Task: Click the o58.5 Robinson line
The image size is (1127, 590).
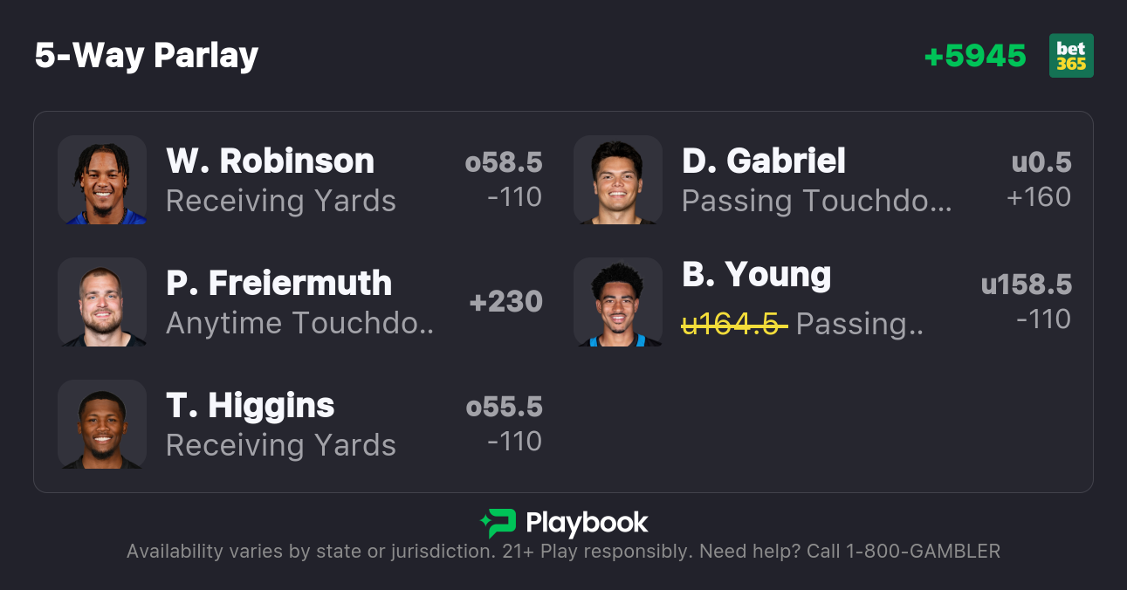Action: click(x=504, y=162)
